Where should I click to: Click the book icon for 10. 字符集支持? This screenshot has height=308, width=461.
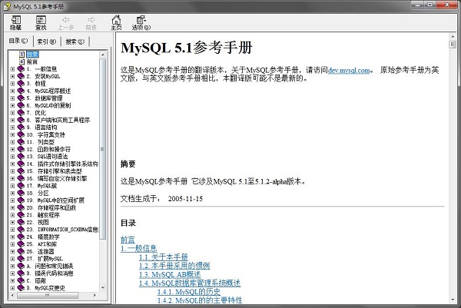tap(21, 134)
